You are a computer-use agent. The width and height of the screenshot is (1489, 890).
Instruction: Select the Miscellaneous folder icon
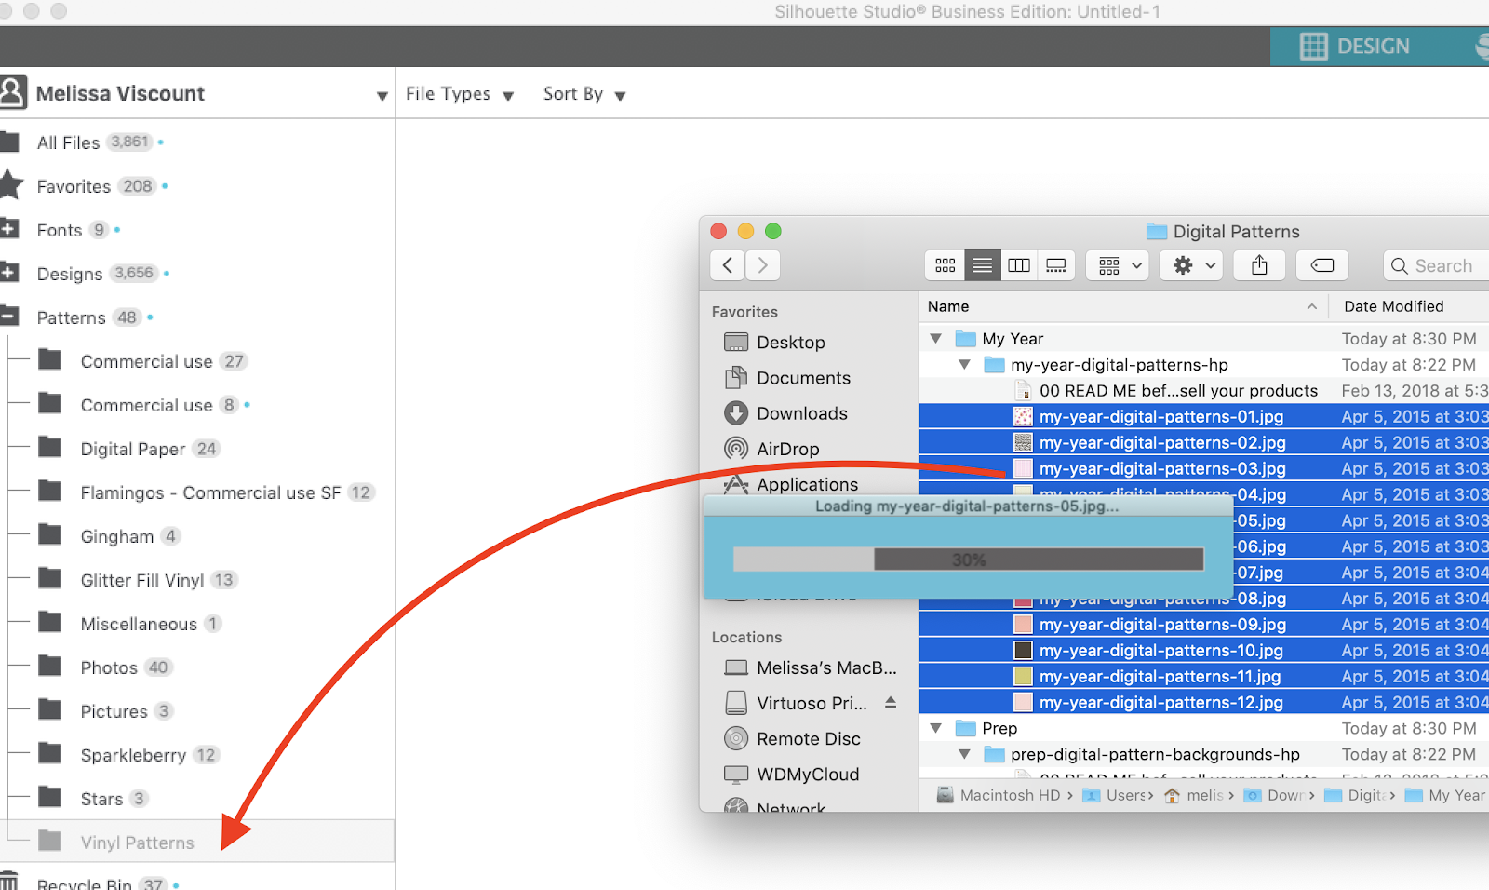[x=50, y=623]
